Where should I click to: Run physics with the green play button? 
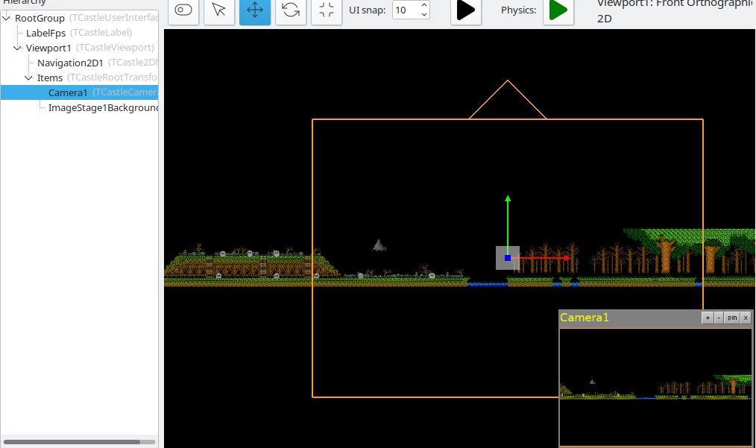click(x=558, y=10)
